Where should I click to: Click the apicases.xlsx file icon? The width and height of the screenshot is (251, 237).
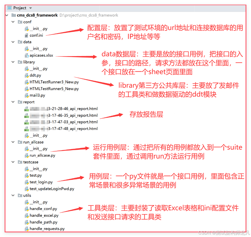(x=27, y=55)
